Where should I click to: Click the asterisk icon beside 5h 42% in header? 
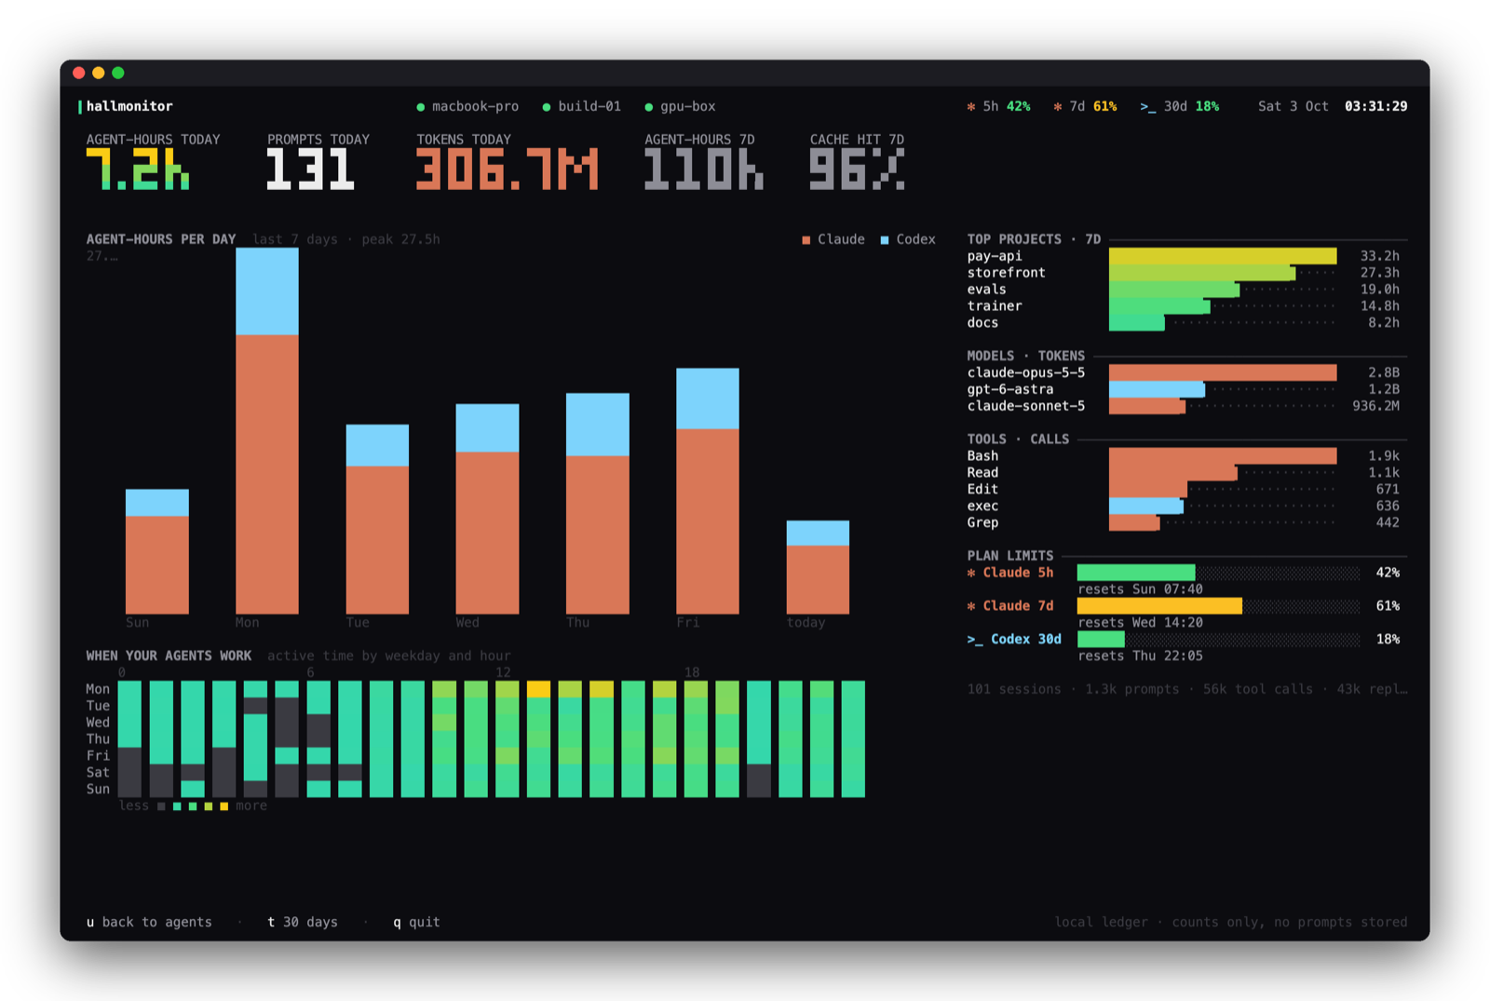pyautogui.click(x=971, y=106)
